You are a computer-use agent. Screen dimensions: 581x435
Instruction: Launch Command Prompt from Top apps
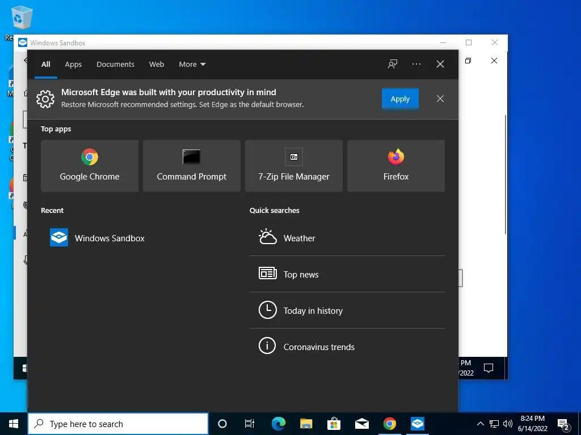pyautogui.click(x=192, y=166)
